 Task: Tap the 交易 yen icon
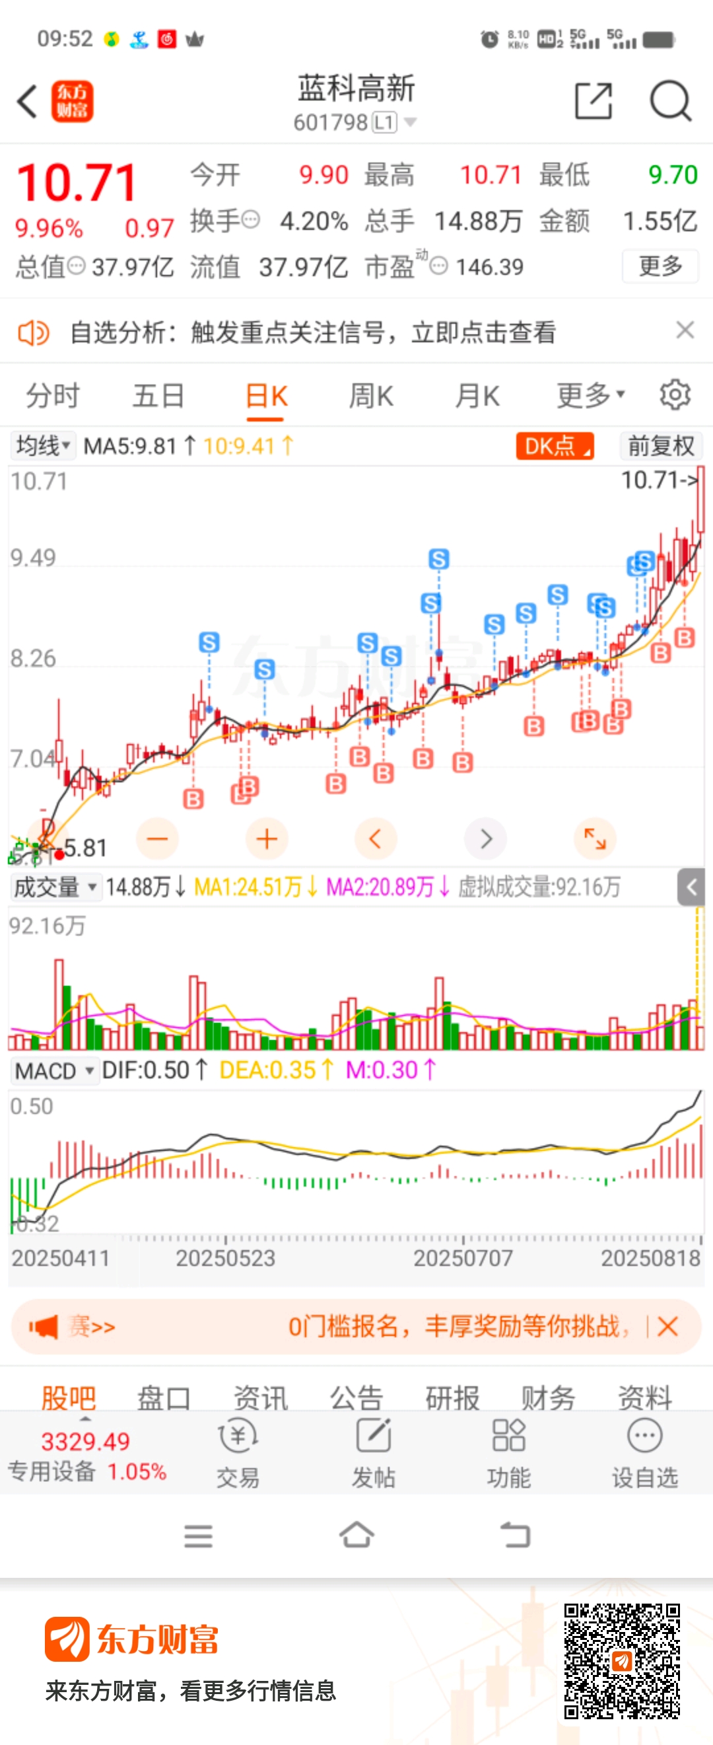click(x=238, y=1435)
